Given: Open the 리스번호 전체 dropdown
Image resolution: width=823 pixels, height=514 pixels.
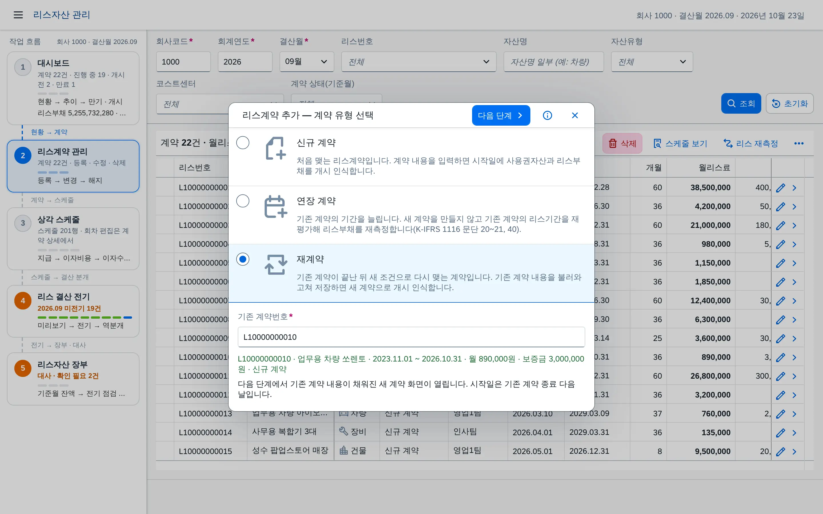Looking at the screenshot, I should tap(419, 61).
